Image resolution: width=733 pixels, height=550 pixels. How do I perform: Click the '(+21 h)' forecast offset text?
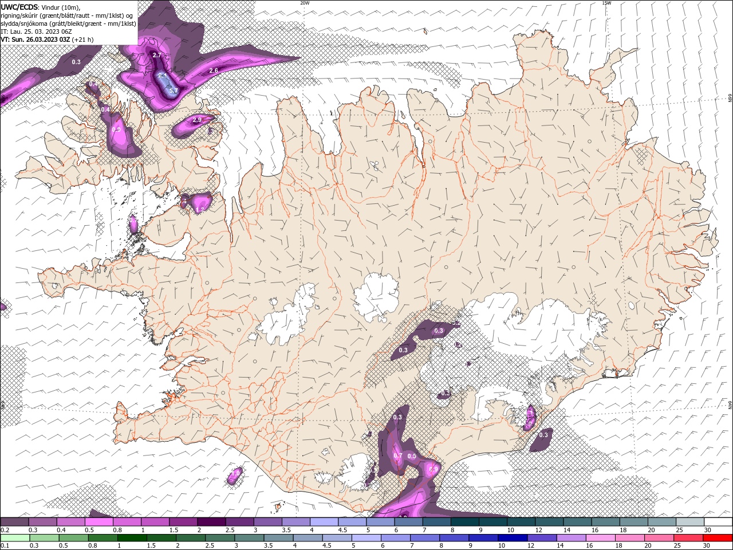(x=83, y=40)
